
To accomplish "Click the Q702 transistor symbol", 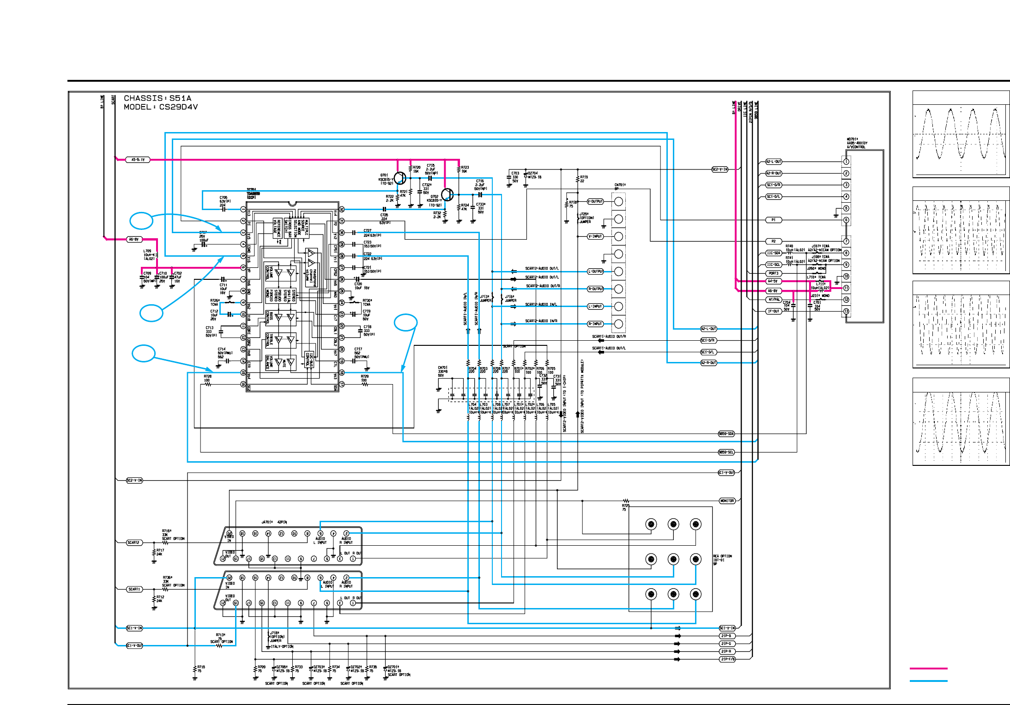I will coord(447,195).
